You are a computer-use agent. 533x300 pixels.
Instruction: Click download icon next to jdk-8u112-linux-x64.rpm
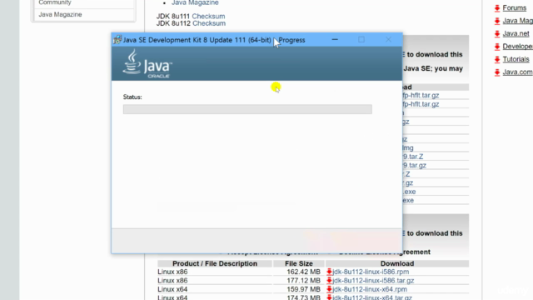point(329,289)
